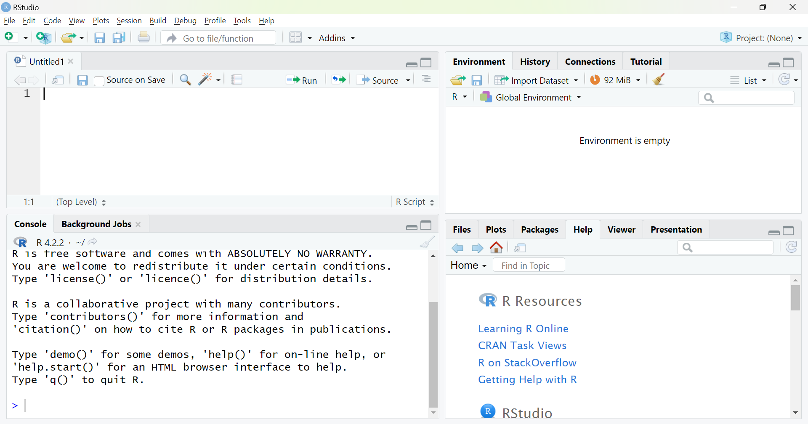Viewport: 808px width, 424px height.
Task: Go back to previous source location
Action: click(19, 80)
